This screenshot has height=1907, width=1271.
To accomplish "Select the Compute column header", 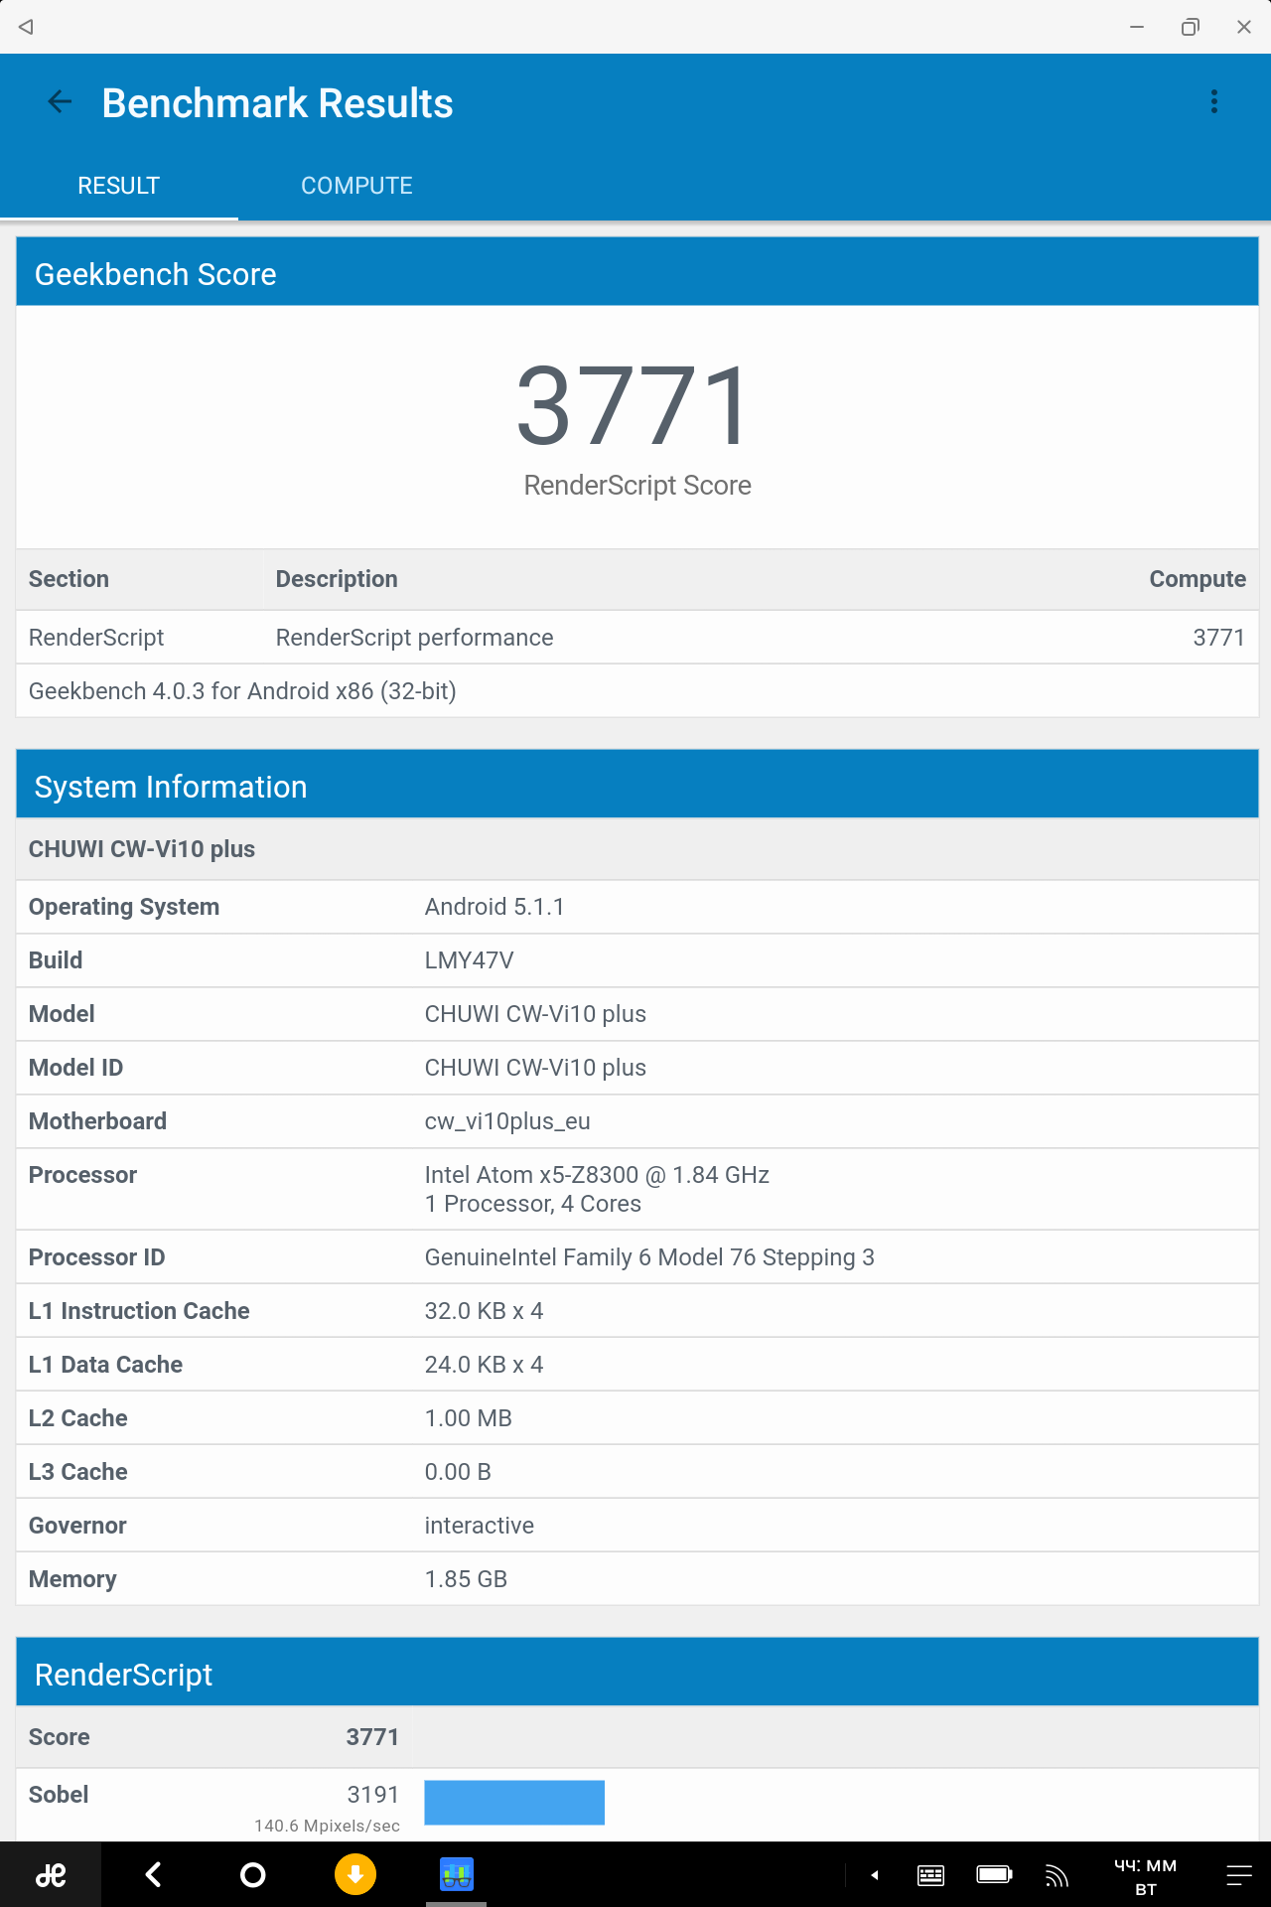I will (1198, 579).
